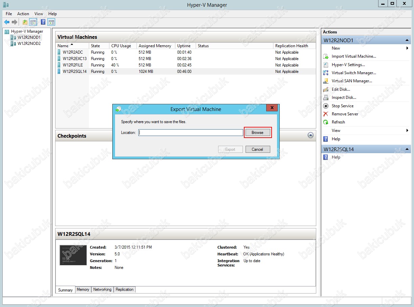The image size is (414, 307).
Task: Close the Export Virtual Machine dialog
Action: pos(272,108)
